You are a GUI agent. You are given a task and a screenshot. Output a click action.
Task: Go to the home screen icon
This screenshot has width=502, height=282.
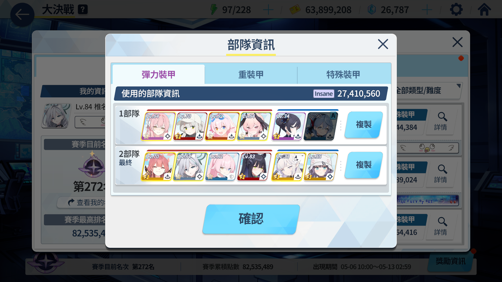[484, 9]
